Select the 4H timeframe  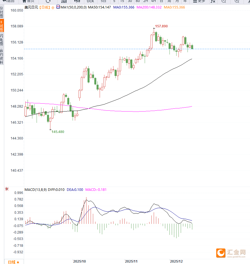[x=153, y=1]
